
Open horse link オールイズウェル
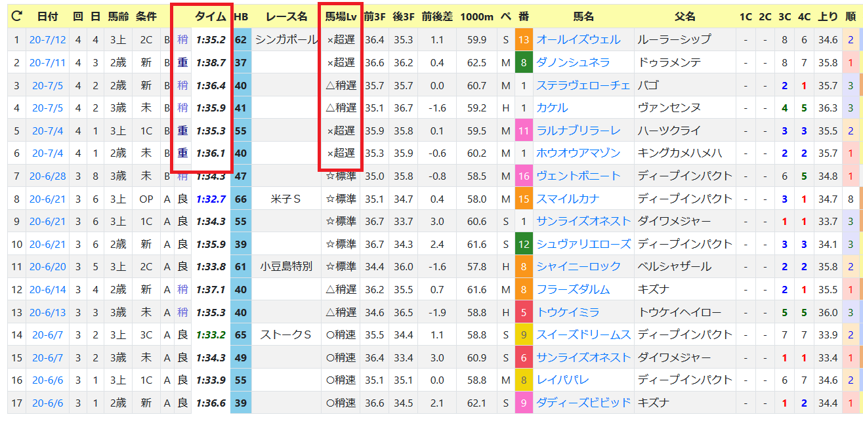578,40
